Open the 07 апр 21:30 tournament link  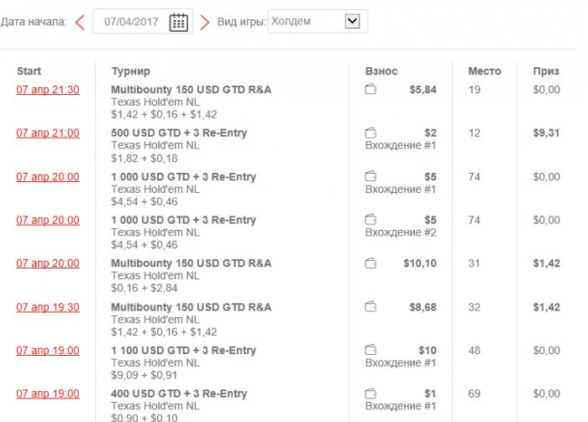click(48, 90)
